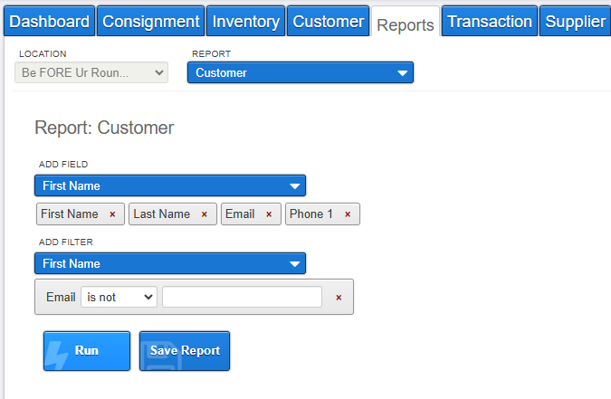Open the Transaction tab

[490, 21]
